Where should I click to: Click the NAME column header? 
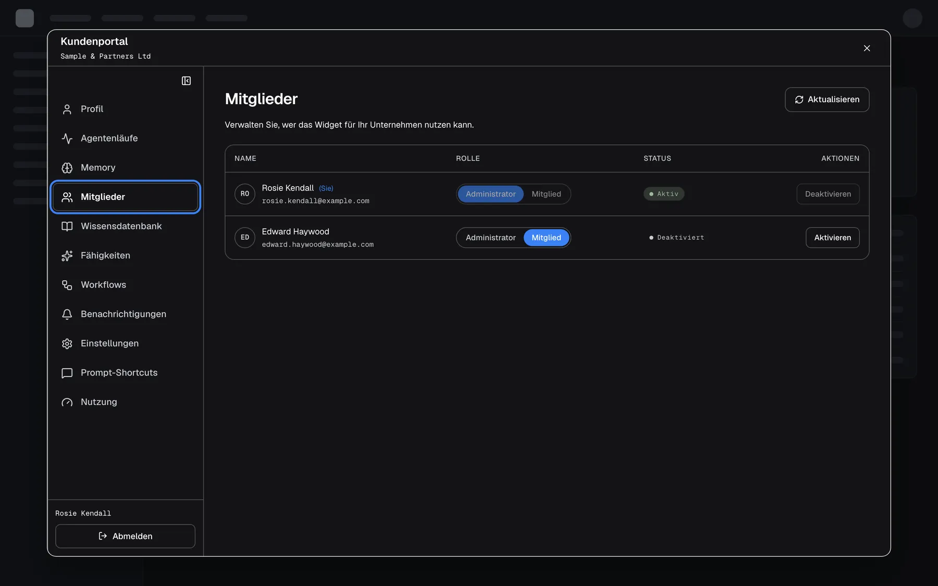245,158
